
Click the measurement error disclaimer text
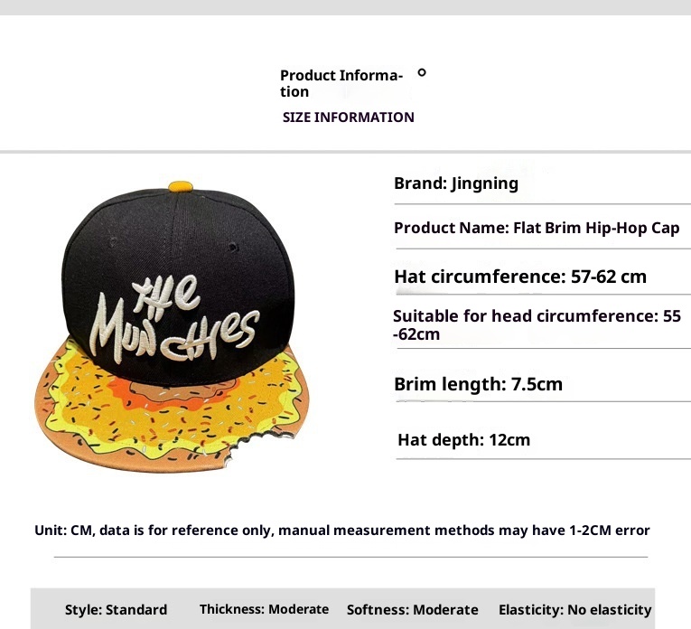342,530
